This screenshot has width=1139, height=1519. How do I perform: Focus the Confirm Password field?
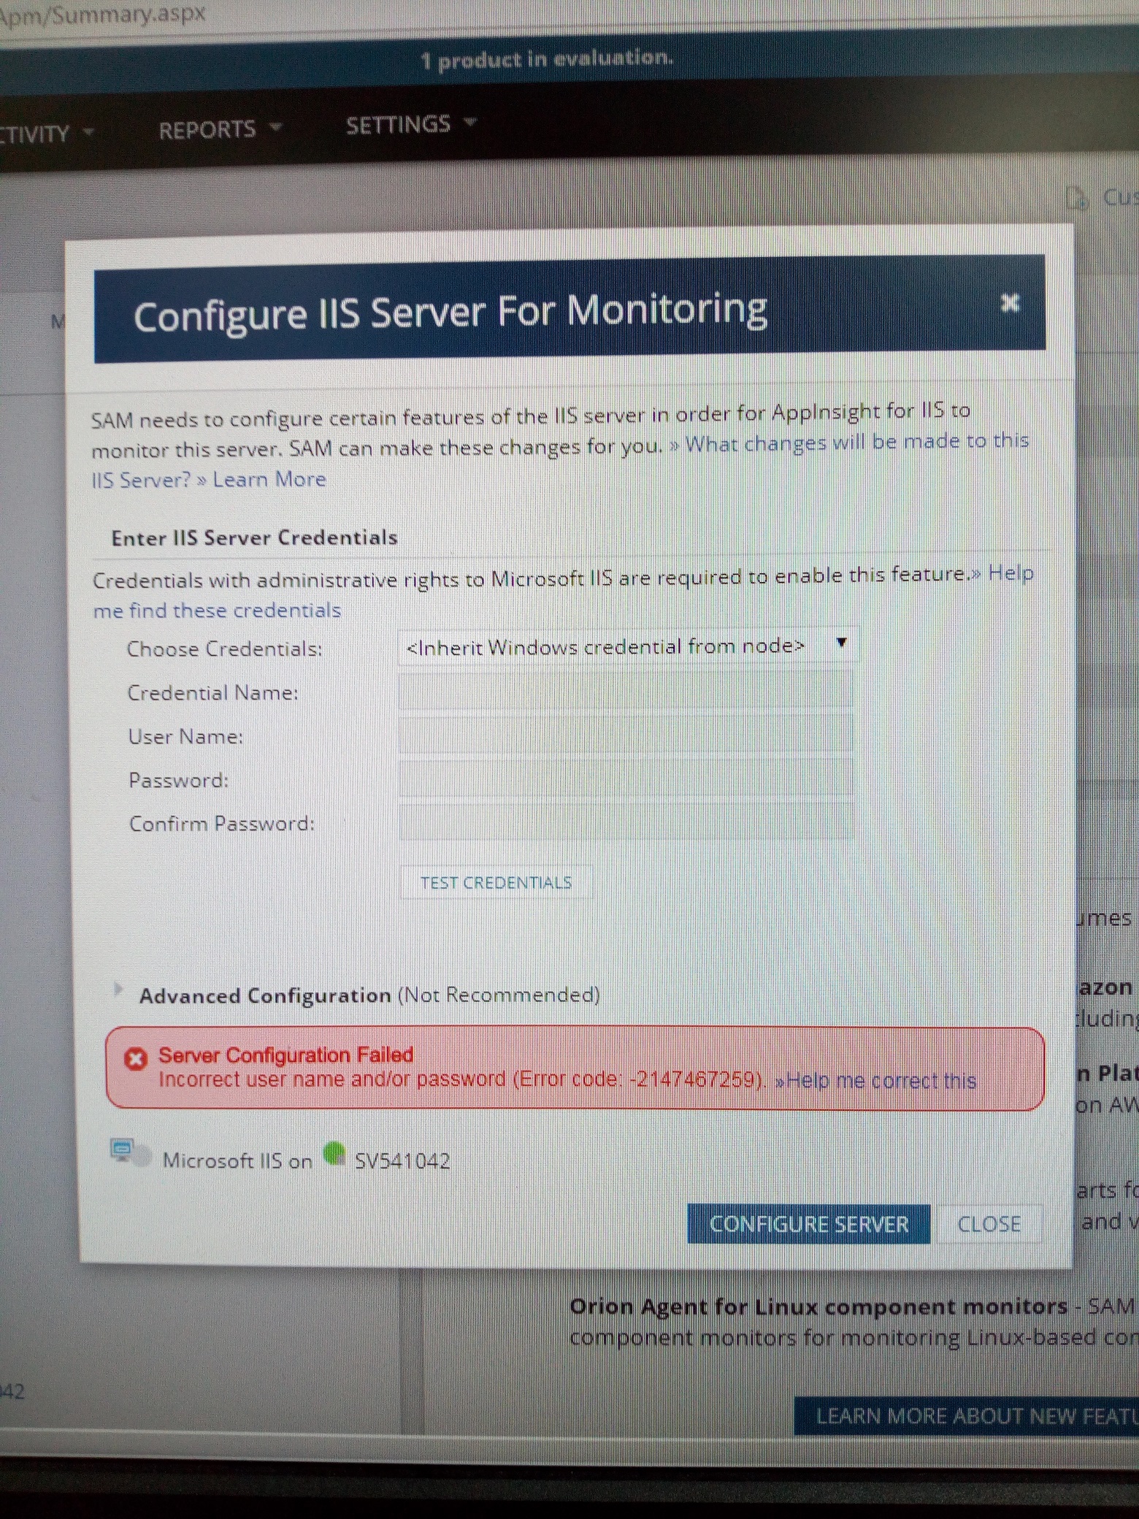[x=626, y=821]
